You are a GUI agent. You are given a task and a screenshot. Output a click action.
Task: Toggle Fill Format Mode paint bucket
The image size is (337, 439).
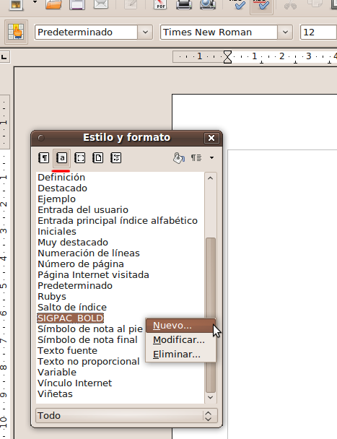click(179, 158)
